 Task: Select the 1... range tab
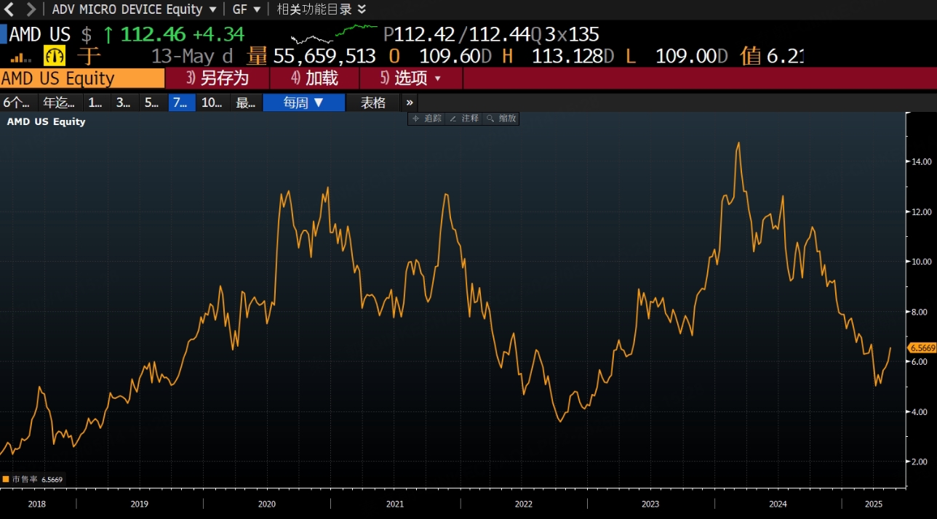pos(96,102)
